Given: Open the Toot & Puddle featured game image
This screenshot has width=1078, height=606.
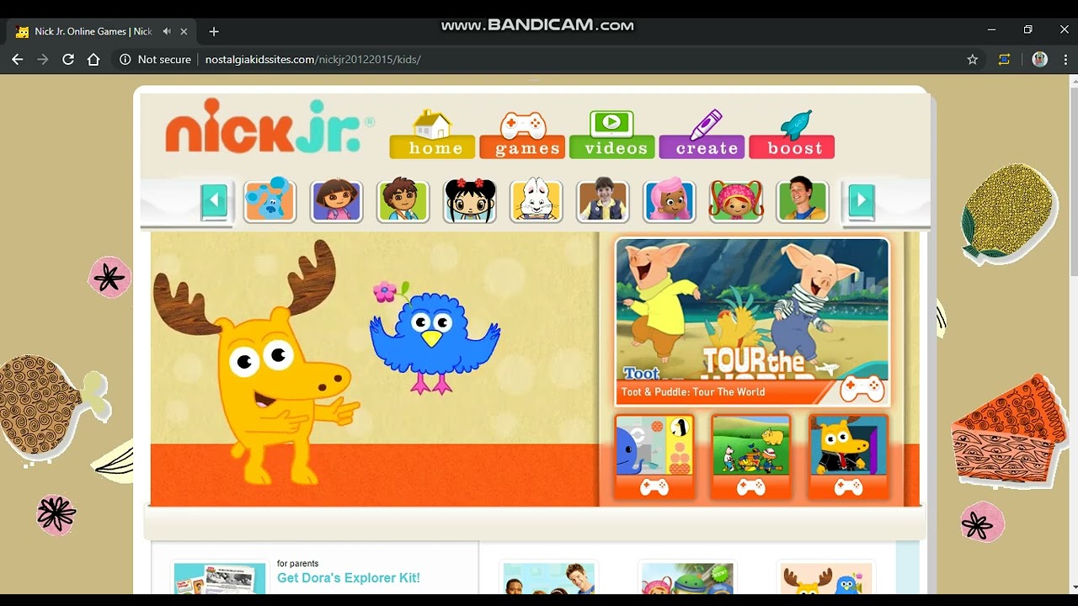Looking at the screenshot, I should click(x=752, y=310).
